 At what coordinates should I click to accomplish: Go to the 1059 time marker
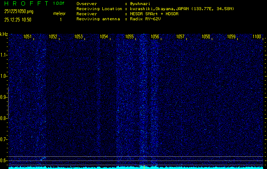tap(231, 37)
